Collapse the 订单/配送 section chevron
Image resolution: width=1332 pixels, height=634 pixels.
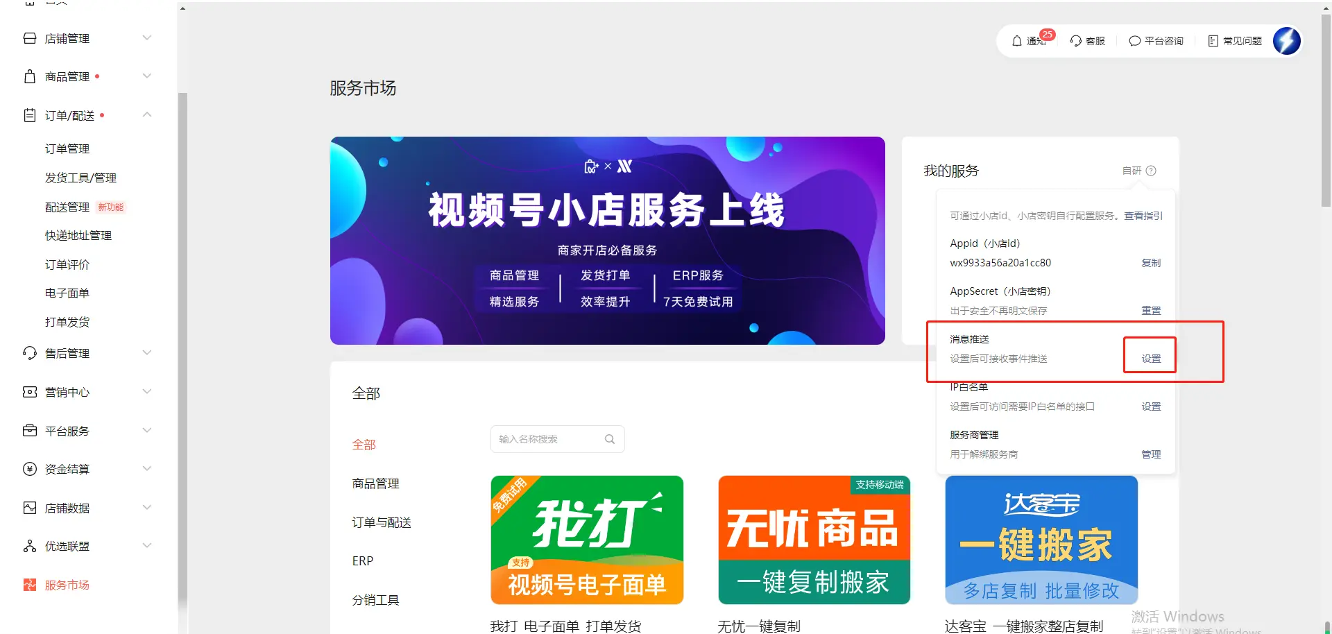tap(147, 115)
